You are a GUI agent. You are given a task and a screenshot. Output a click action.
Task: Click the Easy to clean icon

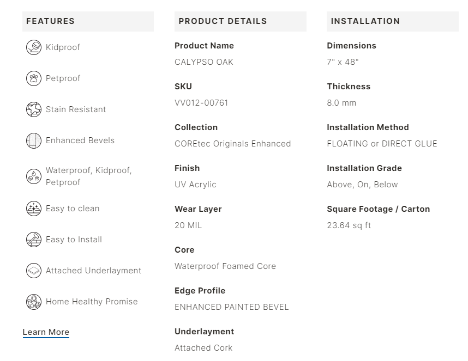click(x=34, y=209)
